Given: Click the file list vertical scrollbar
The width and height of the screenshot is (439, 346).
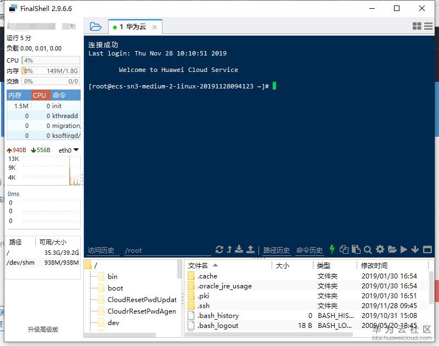Looking at the screenshot, I should [x=431, y=287].
